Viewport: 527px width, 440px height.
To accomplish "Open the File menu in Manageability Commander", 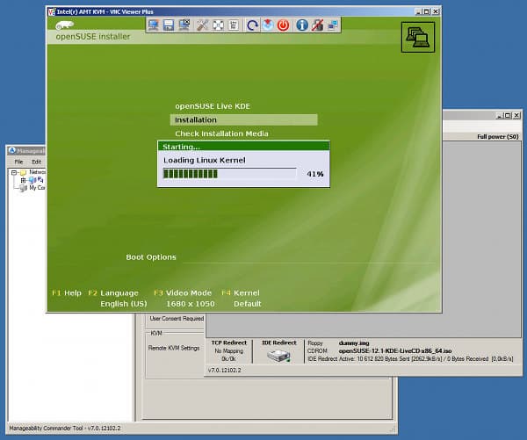I will [x=18, y=162].
